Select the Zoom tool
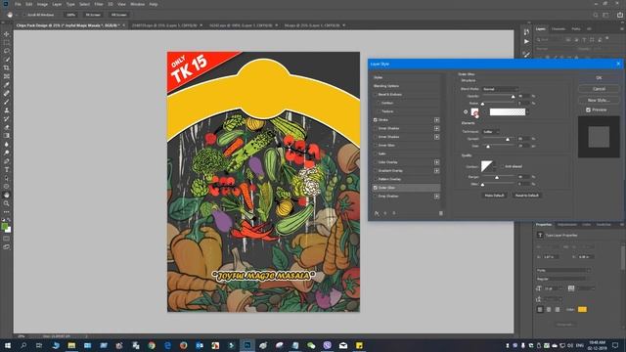The height and width of the screenshot is (352, 626). (x=7, y=203)
